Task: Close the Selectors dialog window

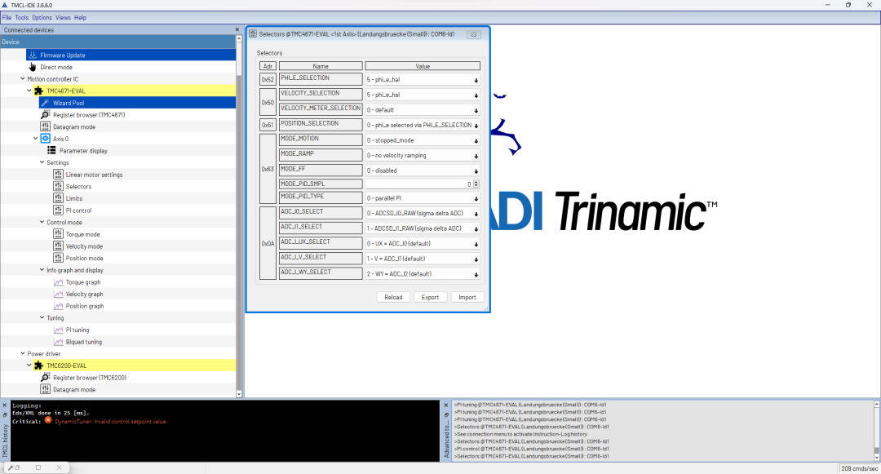Action: tap(474, 34)
